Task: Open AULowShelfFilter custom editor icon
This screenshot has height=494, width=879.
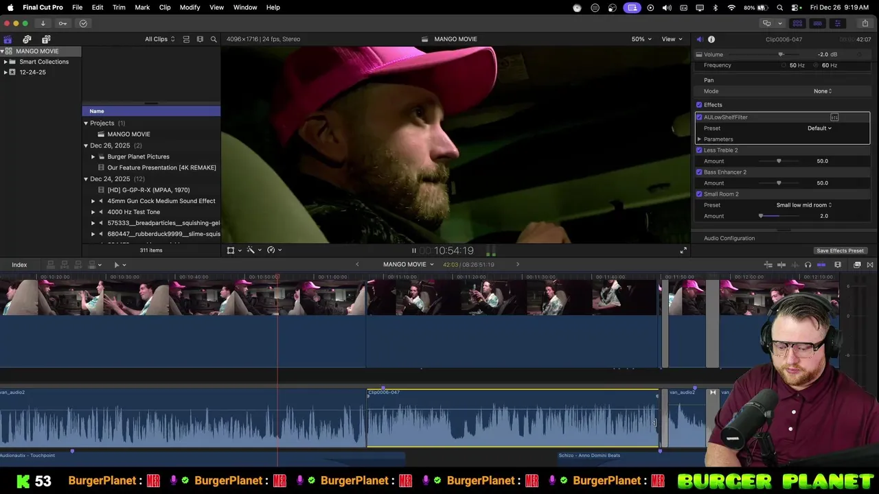Action: coord(834,117)
